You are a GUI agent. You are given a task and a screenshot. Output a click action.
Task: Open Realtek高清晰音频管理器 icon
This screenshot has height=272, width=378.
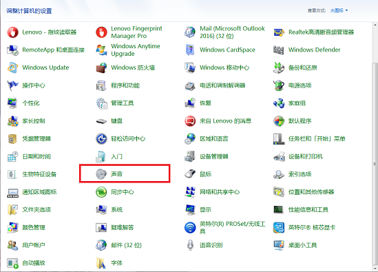279,32
